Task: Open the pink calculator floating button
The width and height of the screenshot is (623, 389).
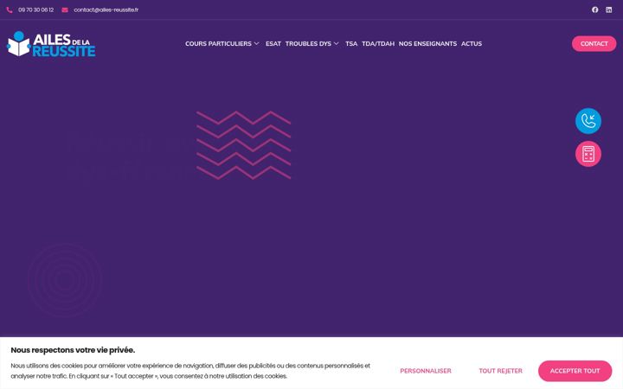Action: (588, 154)
